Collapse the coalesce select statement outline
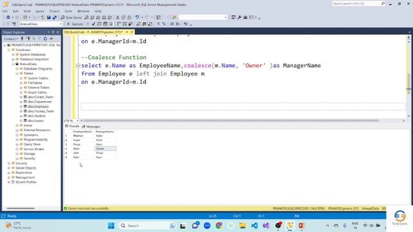 pyautogui.click(x=77, y=66)
